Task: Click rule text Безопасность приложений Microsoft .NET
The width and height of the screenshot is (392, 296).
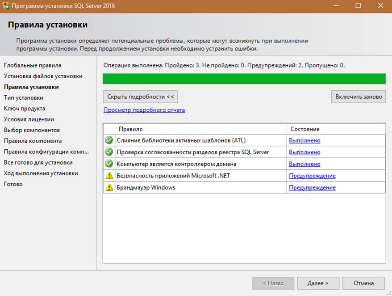Action: [x=173, y=176]
